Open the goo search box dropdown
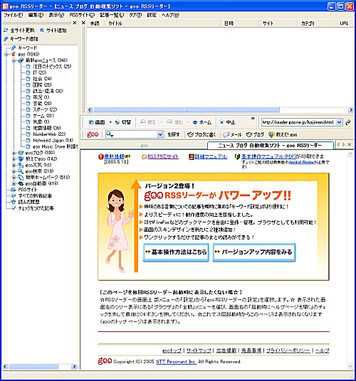Viewport: 356px width, 381px height. point(160,134)
